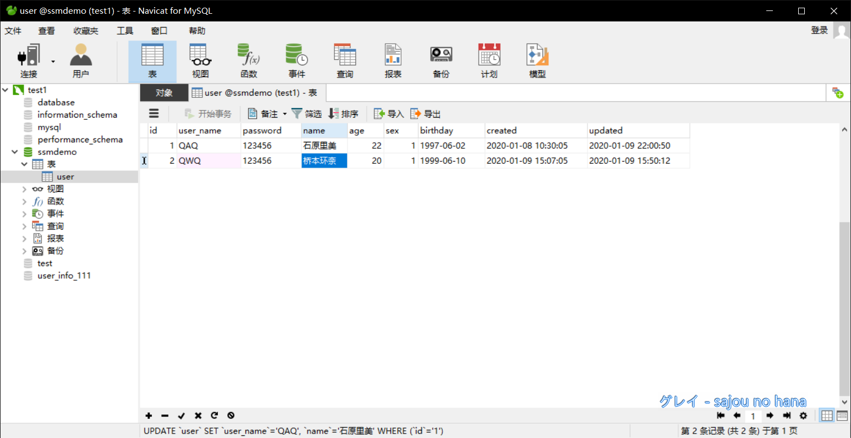Open the 计划 schedule section
Screen dimensions: 851x438
tap(489, 61)
